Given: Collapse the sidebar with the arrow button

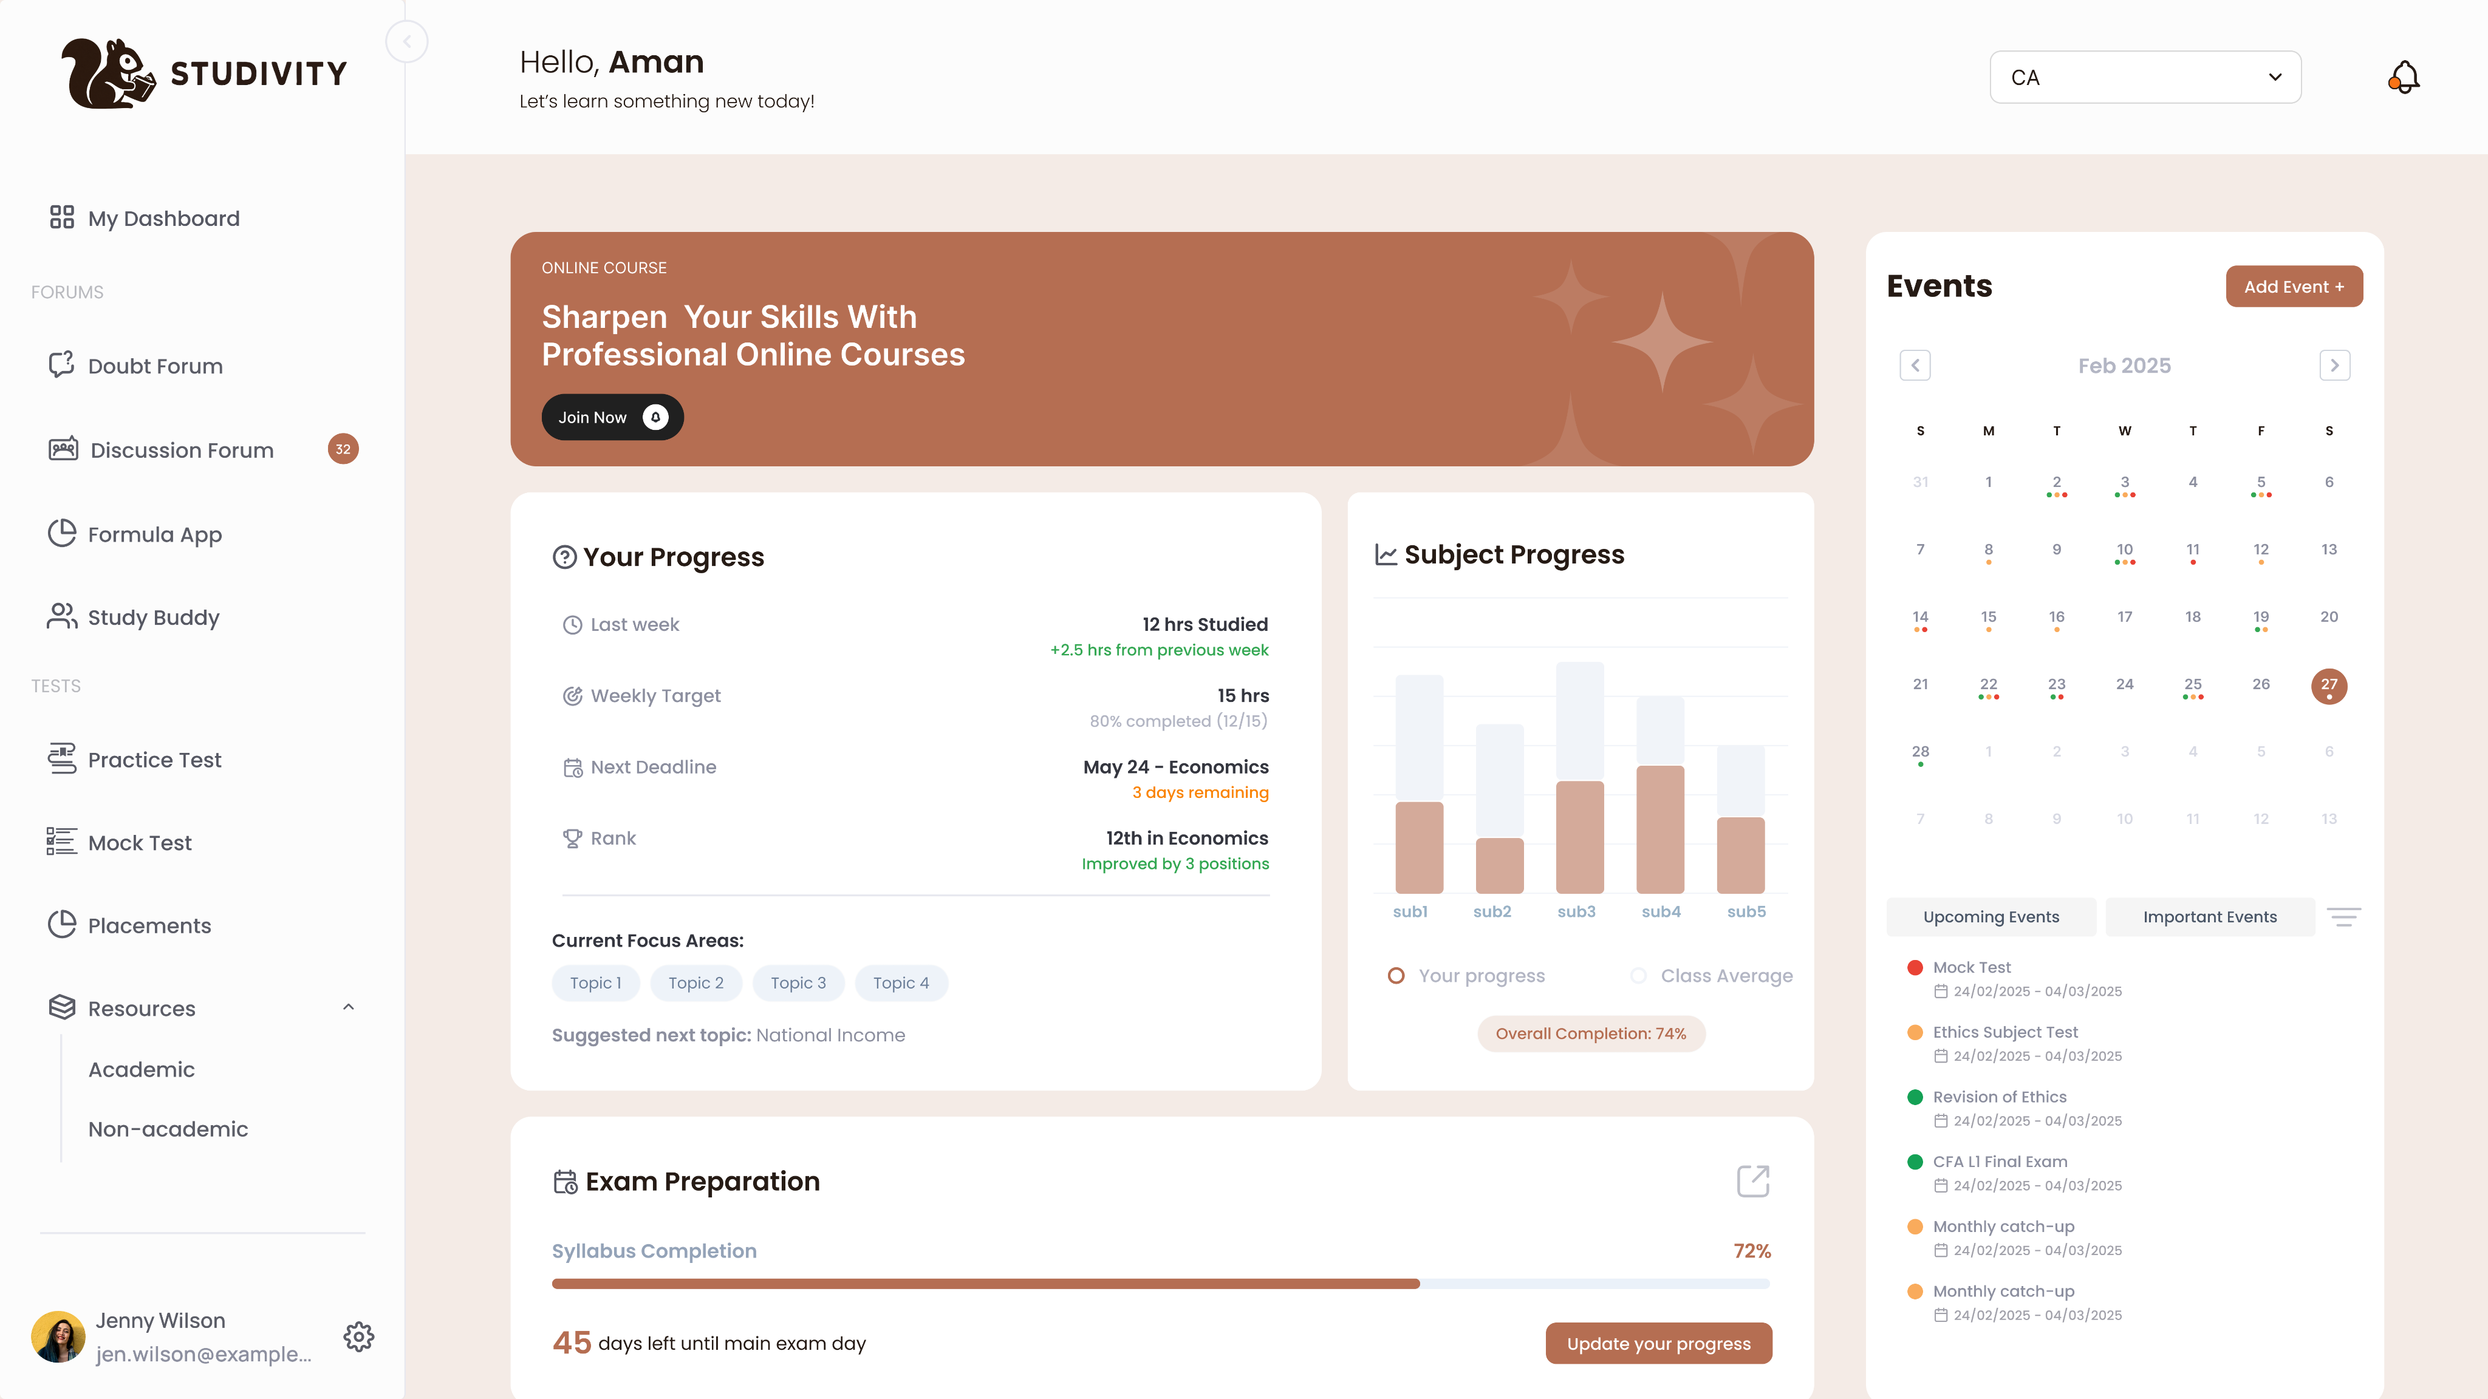Looking at the screenshot, I should point(406,41).
